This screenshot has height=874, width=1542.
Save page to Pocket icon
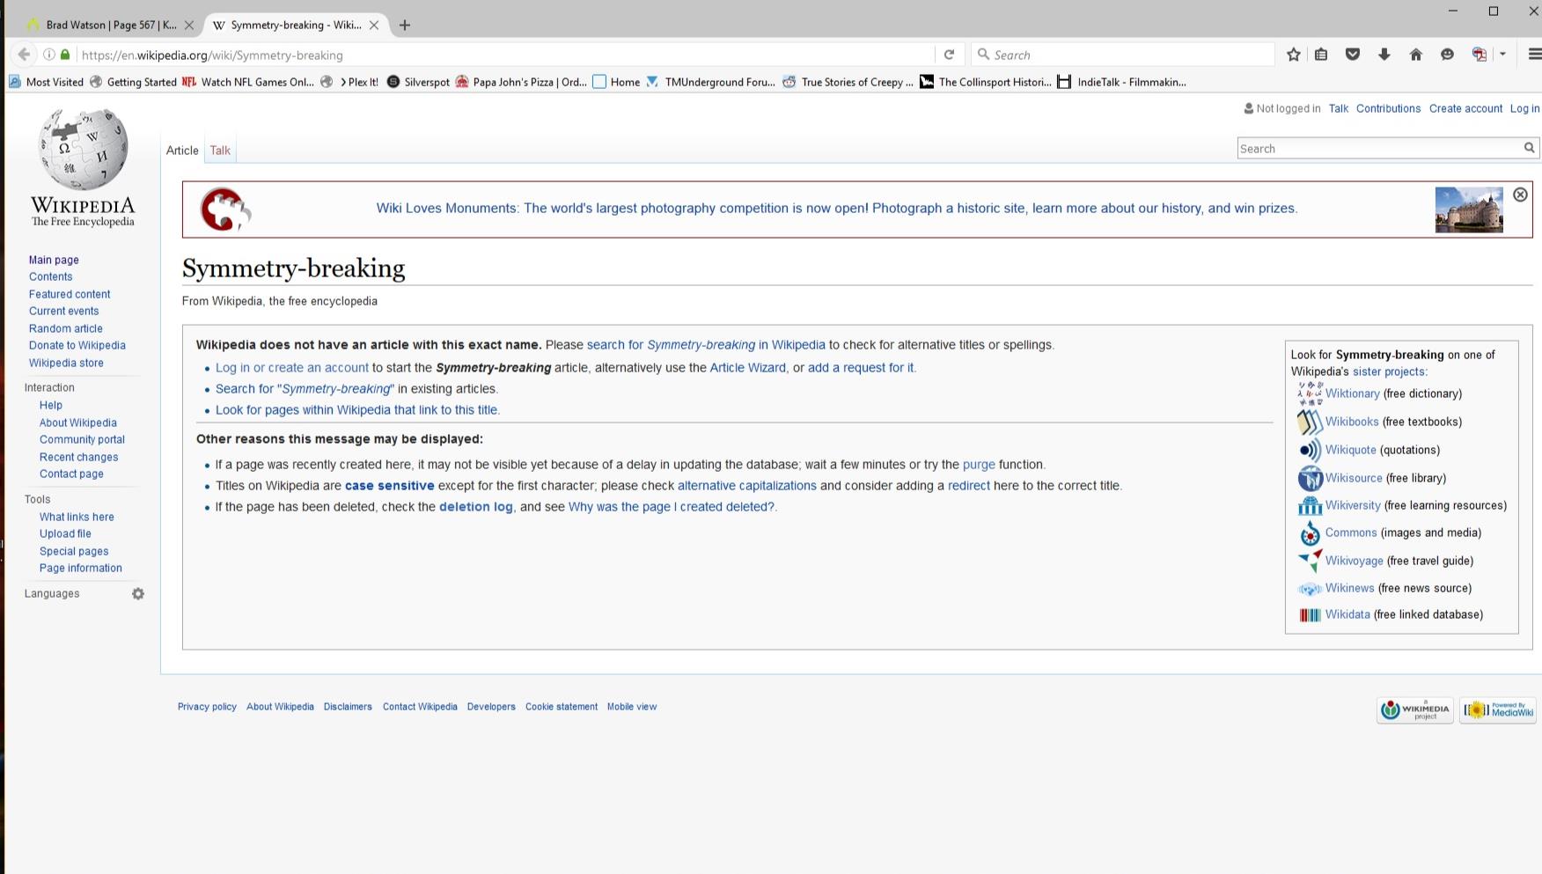click(1353, 55)
